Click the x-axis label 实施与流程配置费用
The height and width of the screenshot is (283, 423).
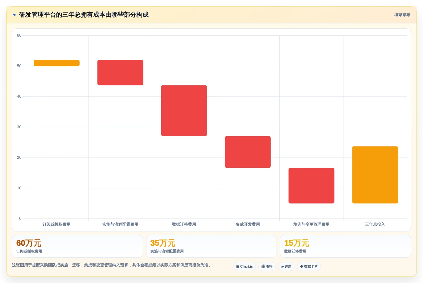click(x=120, y=224)
